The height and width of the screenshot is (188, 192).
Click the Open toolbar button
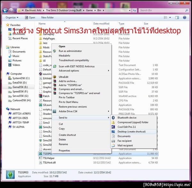click(x=30, y=18)
